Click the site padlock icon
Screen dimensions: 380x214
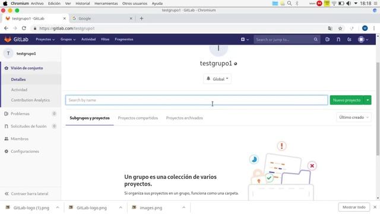pos(35,29)
